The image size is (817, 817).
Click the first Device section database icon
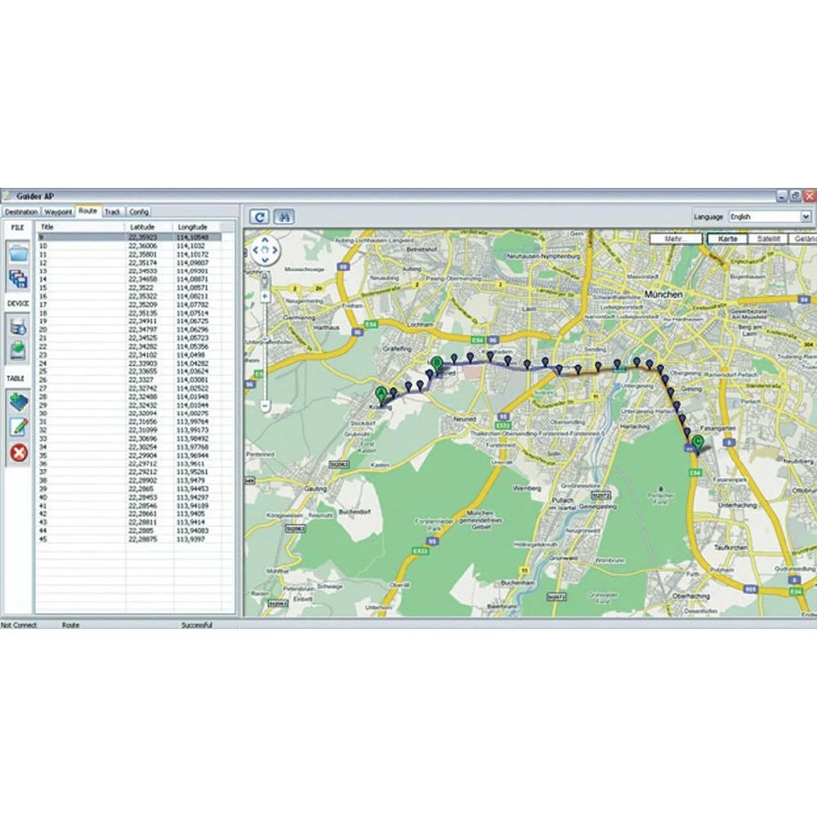point(18,326)
